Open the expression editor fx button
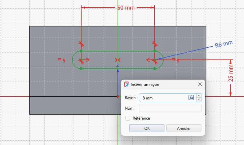Screen dimensions: 244x145 pyautogui.click(x=191, y=97)
